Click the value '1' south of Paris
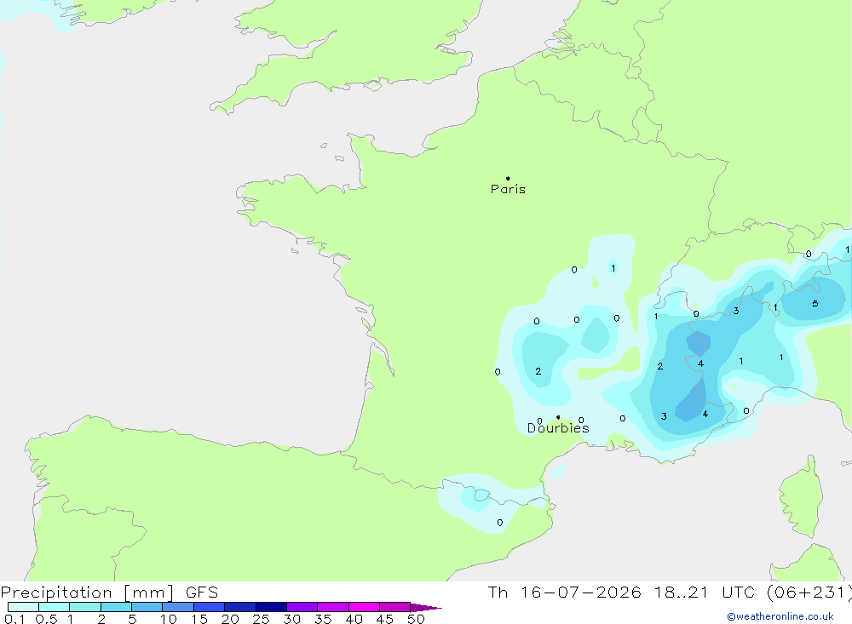The image size is (852, 624). click(x=613, y=268)
